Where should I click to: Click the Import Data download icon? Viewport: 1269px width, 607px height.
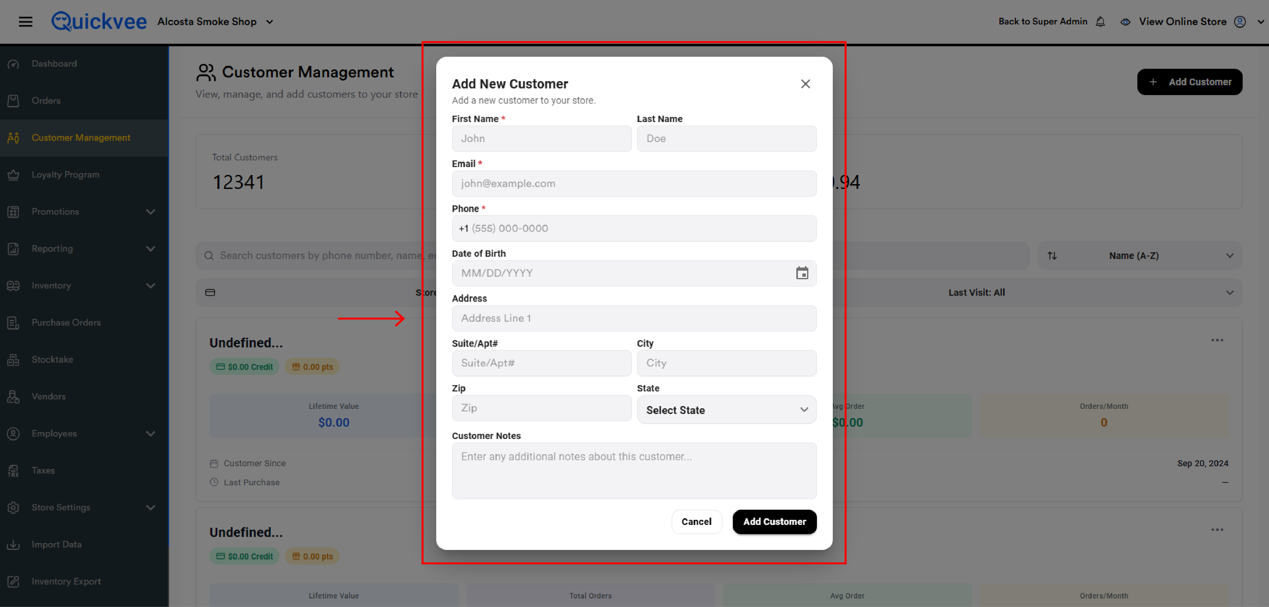pyautogui.click(x=13, y=545)
